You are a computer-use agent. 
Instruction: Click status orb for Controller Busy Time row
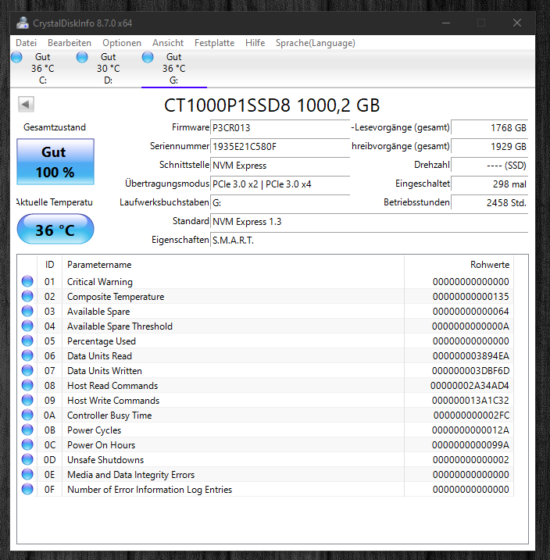point(27,415)
